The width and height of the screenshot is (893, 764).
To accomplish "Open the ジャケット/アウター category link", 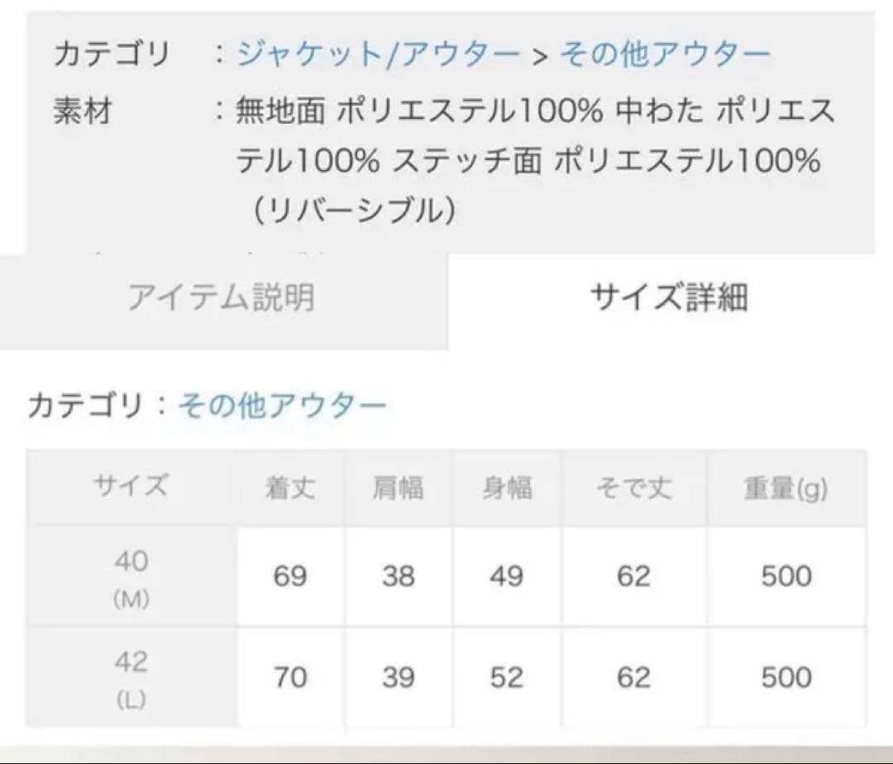I will coord(378,55).
